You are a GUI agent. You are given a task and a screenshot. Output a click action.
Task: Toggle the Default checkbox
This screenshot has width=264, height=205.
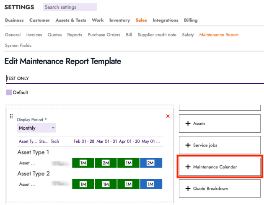pyautogui.click(x=9, y=92)
